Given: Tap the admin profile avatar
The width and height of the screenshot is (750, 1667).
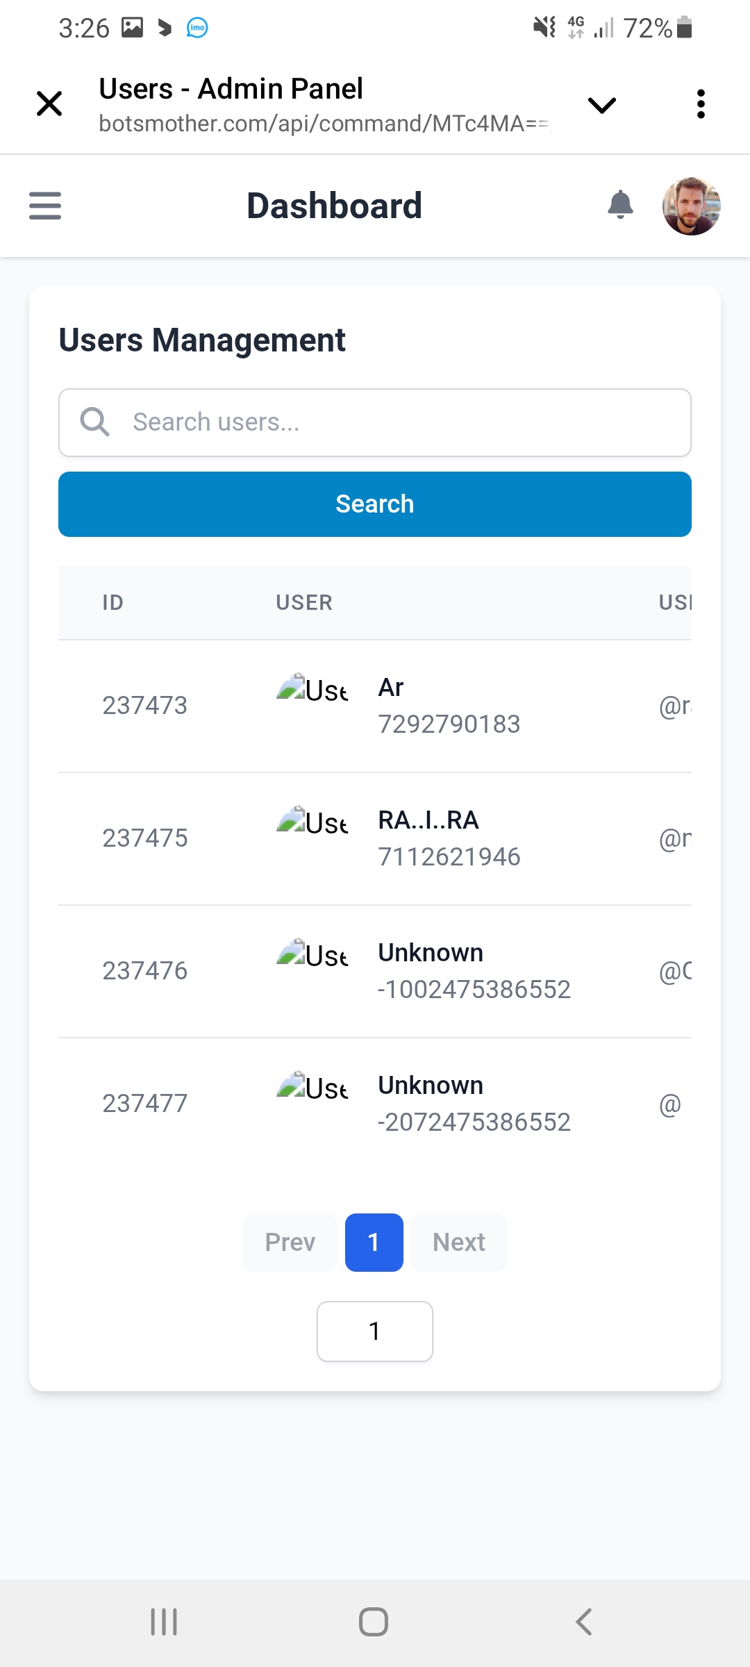Looking at the screenshot, I should point(691,206).
